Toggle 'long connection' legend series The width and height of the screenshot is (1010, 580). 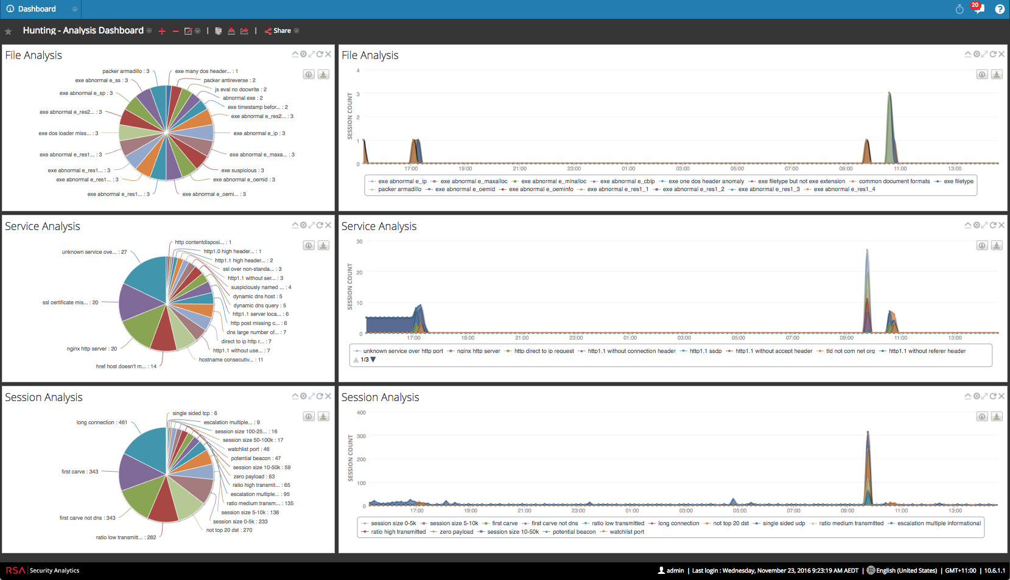click(x=678, y=523)
